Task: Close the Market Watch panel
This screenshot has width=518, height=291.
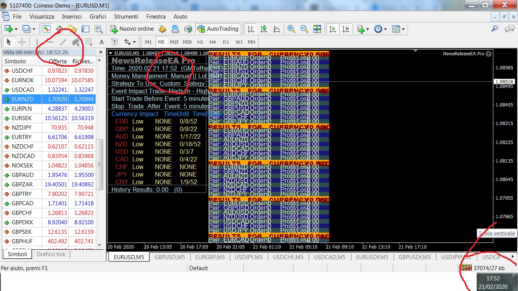Action: coord(101,52)
